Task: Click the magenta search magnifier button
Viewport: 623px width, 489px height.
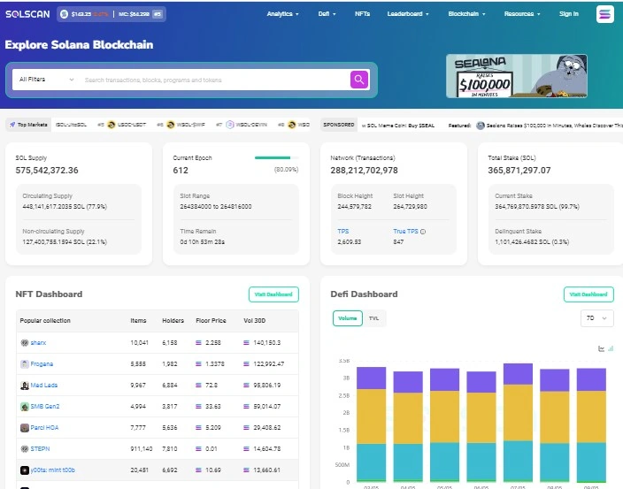Action: (359, 80)
